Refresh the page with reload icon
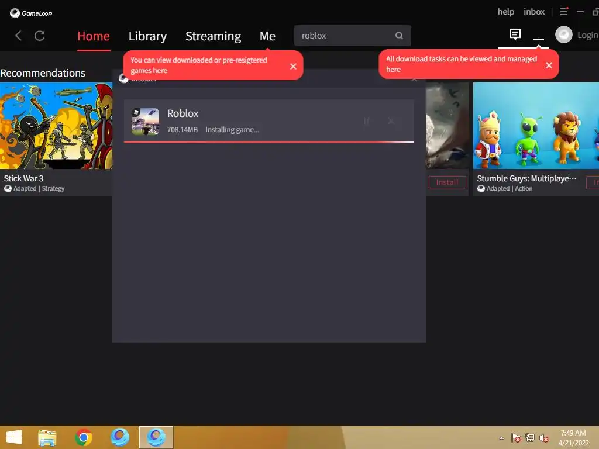The image size is (599, 449). click(x=40, y=36)
